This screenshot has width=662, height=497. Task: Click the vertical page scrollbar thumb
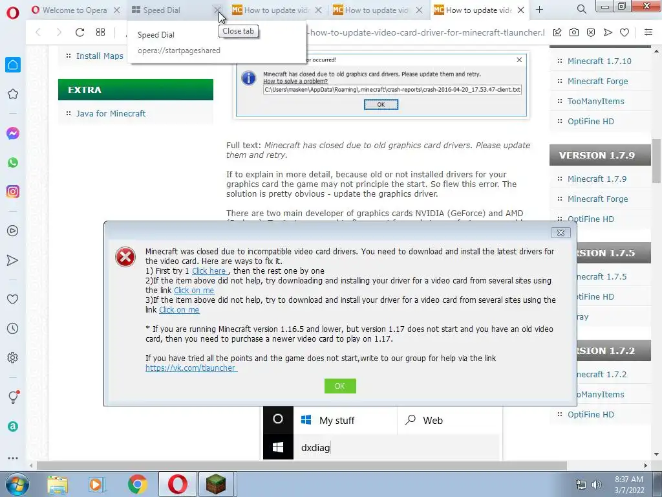[656, 160]
